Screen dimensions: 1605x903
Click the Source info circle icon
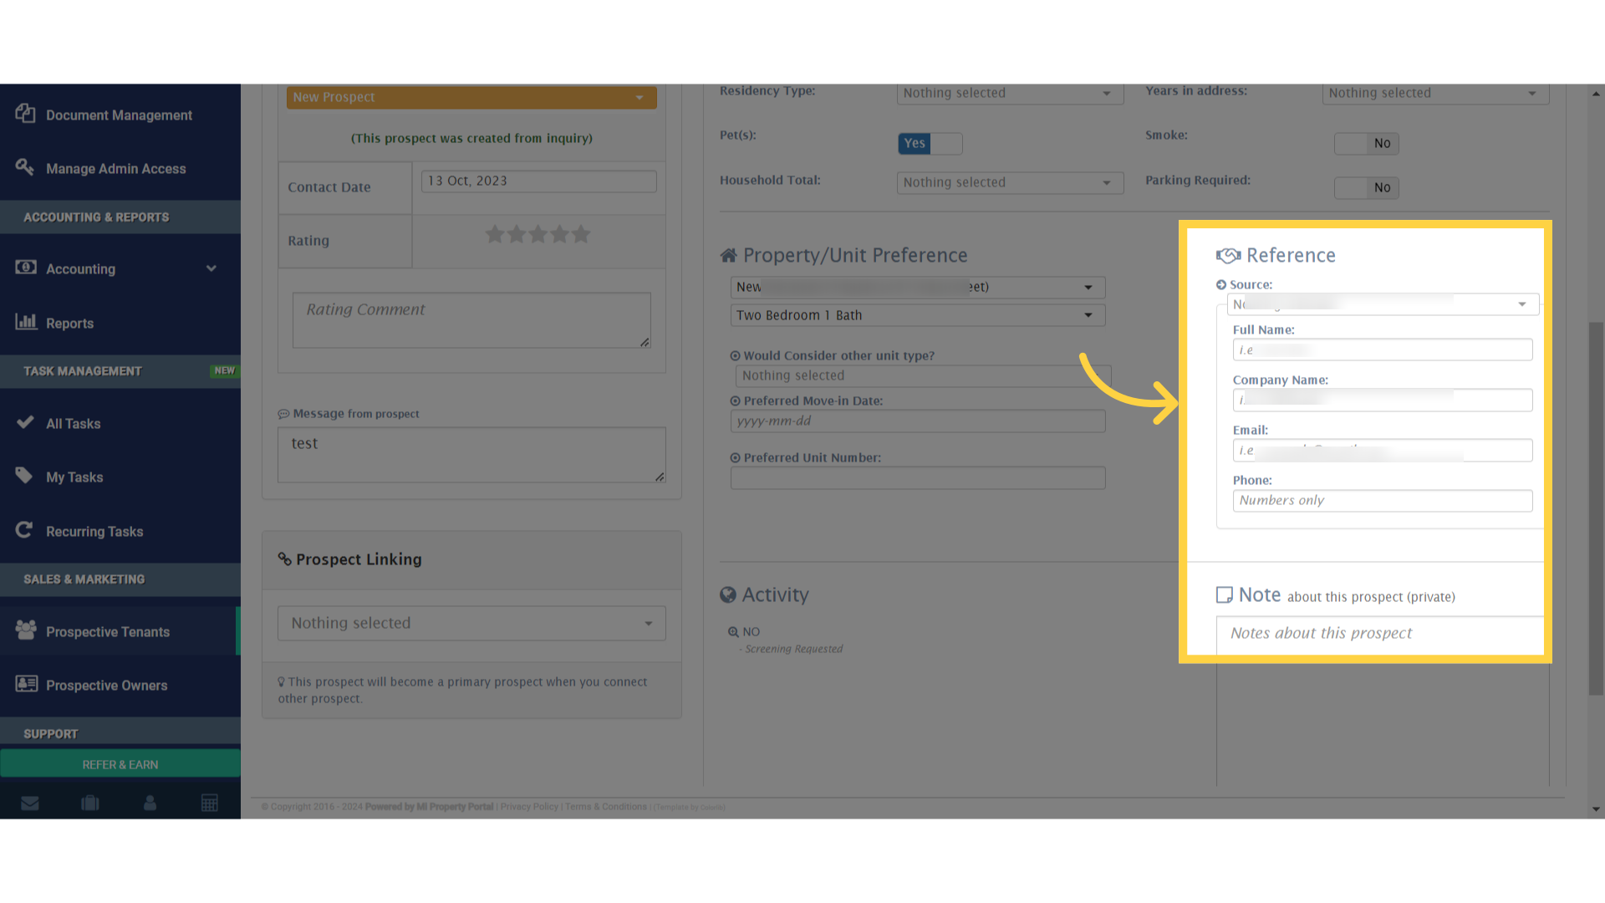click(x=1221, y=285)
